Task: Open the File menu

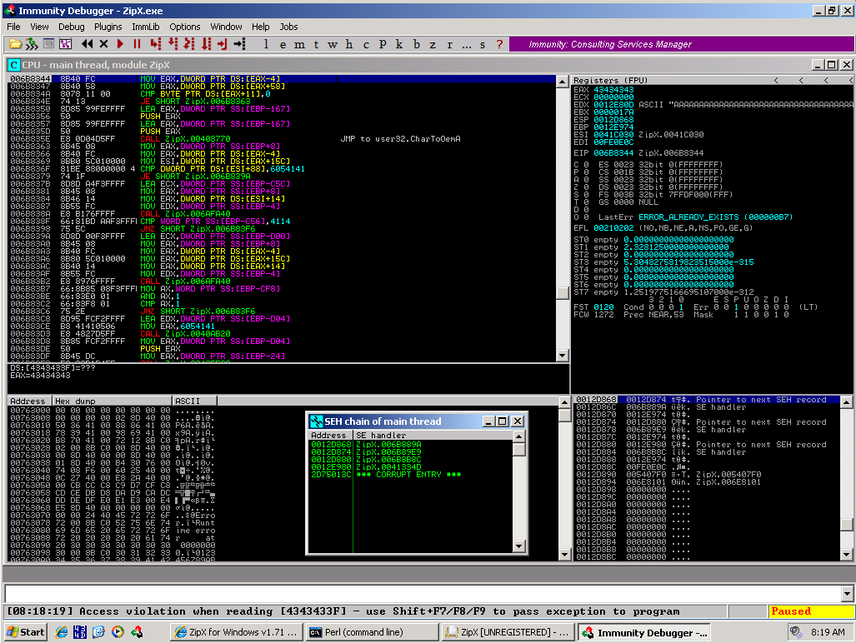Action: (13, 27)
